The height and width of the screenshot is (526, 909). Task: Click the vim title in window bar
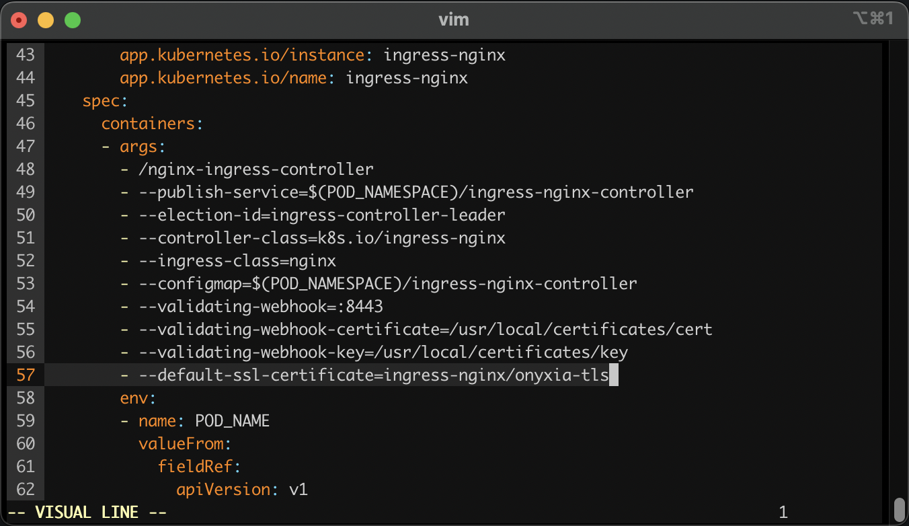454,20
